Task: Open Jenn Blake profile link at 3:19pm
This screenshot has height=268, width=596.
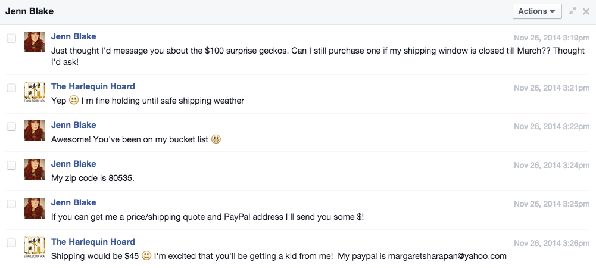Action: (74, 36)
